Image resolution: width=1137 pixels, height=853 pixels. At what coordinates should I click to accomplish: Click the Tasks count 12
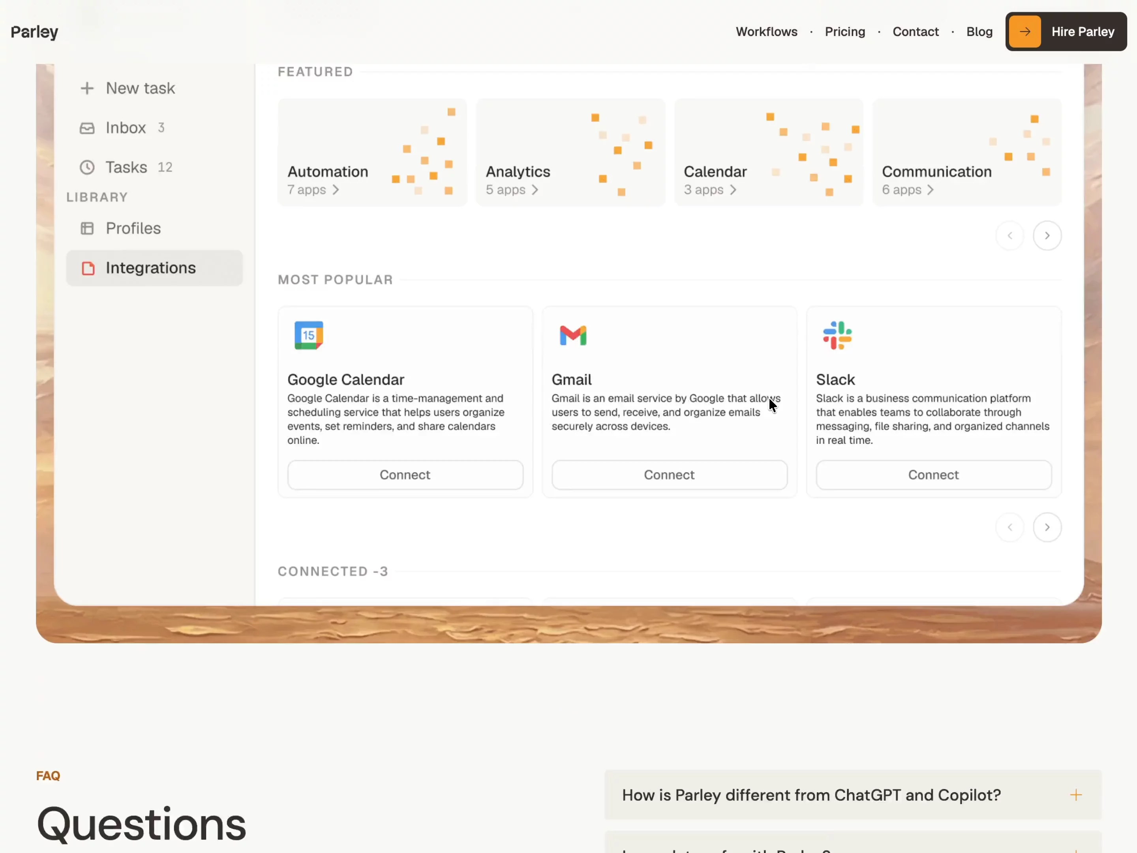click(x=165, y=167)
